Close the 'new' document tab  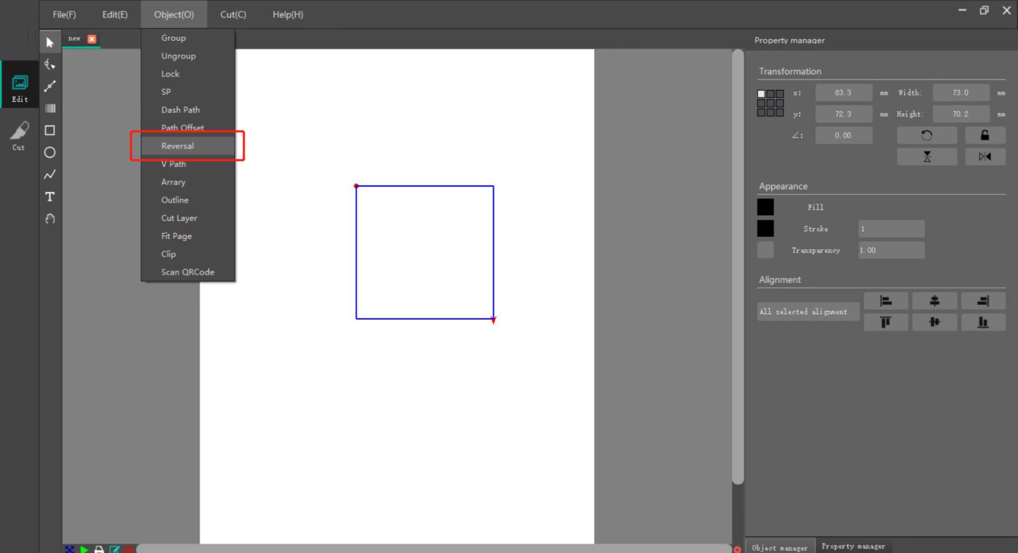(x=92, y=39)
